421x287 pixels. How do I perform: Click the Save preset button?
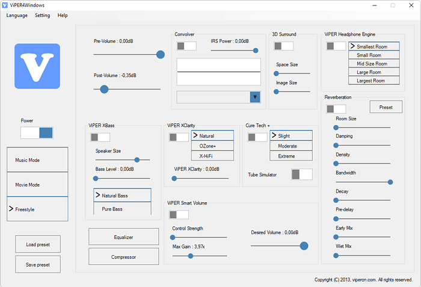click(38, 264)
